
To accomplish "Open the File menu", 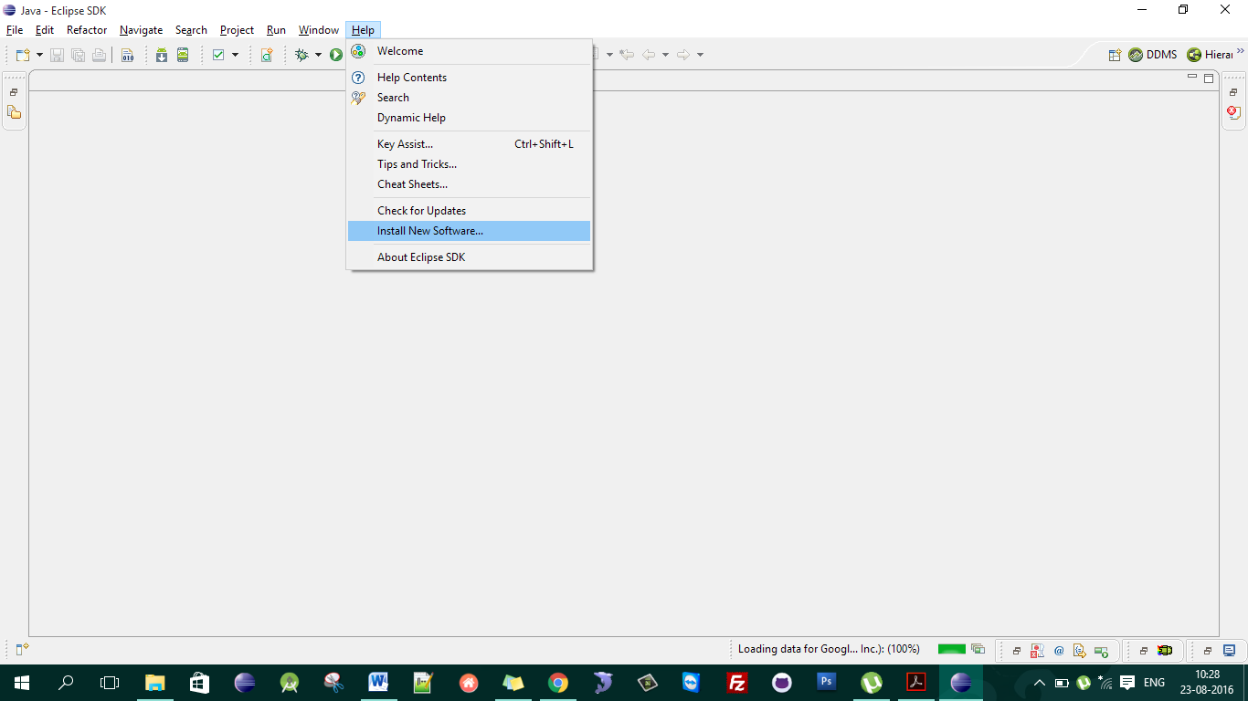I will pos(15,30).
